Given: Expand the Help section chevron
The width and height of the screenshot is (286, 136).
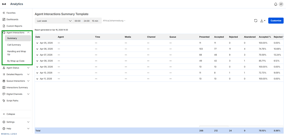Looking at the screenshot, I should [28, 128].
